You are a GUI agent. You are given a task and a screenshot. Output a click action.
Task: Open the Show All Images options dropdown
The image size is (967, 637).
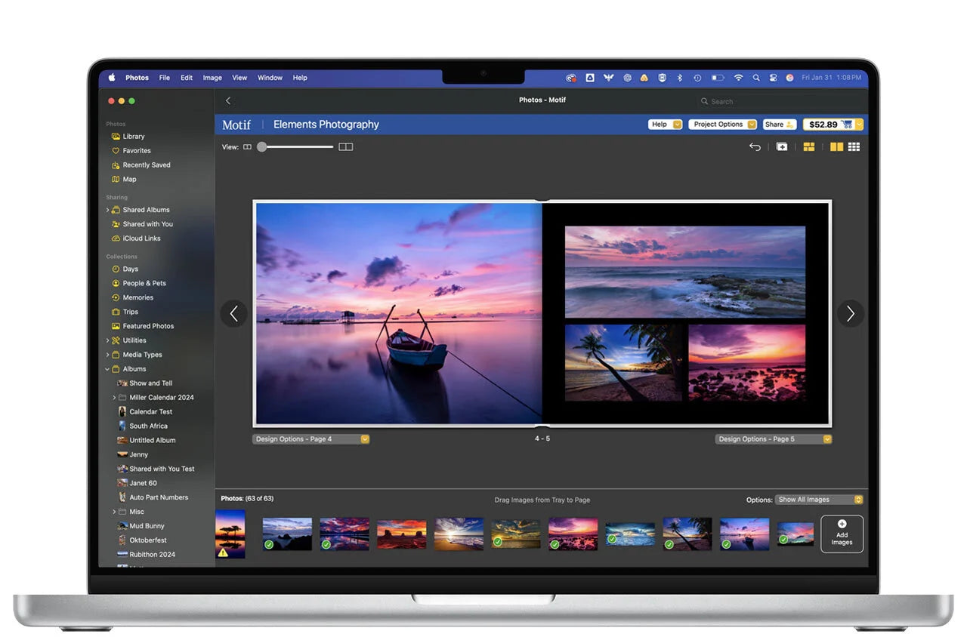pos(820,500)
